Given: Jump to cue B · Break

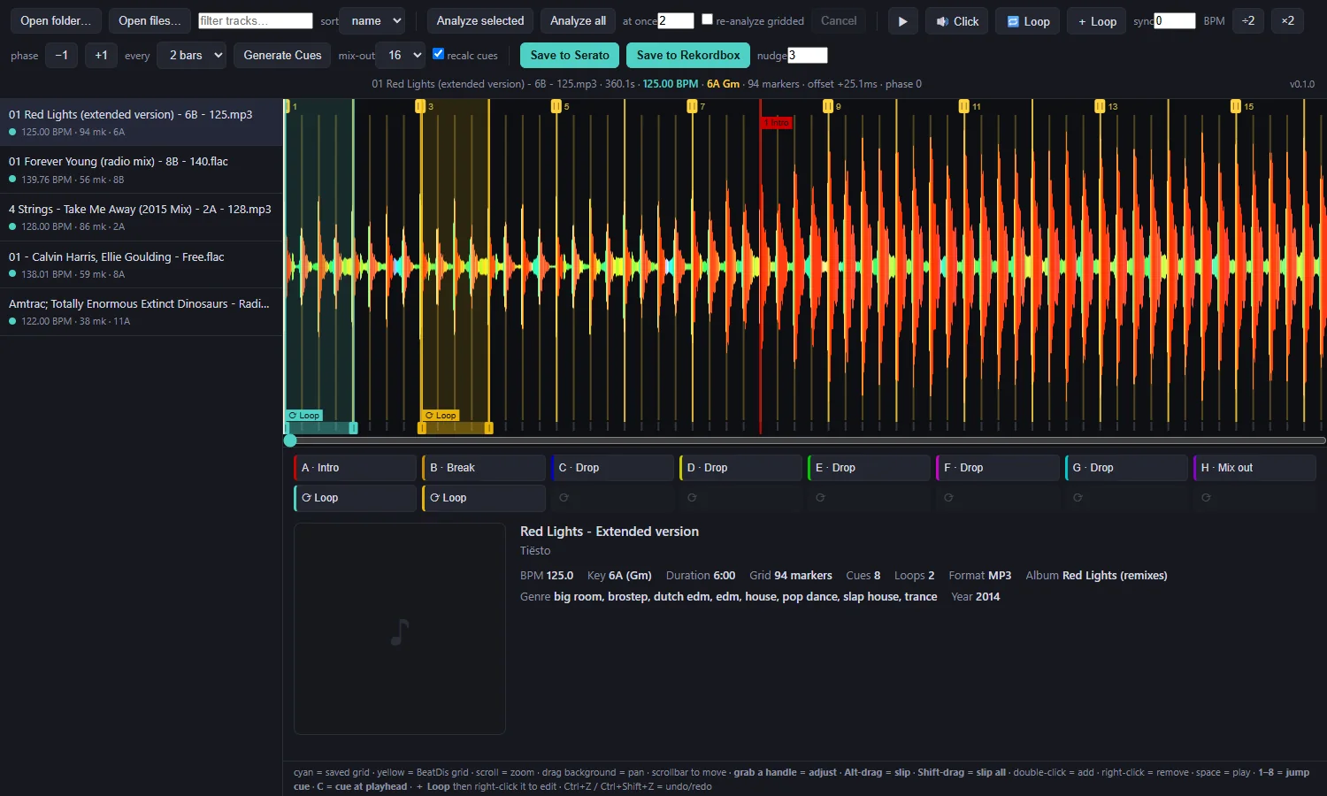Looking at the screenshot, I should pos(484,468).
